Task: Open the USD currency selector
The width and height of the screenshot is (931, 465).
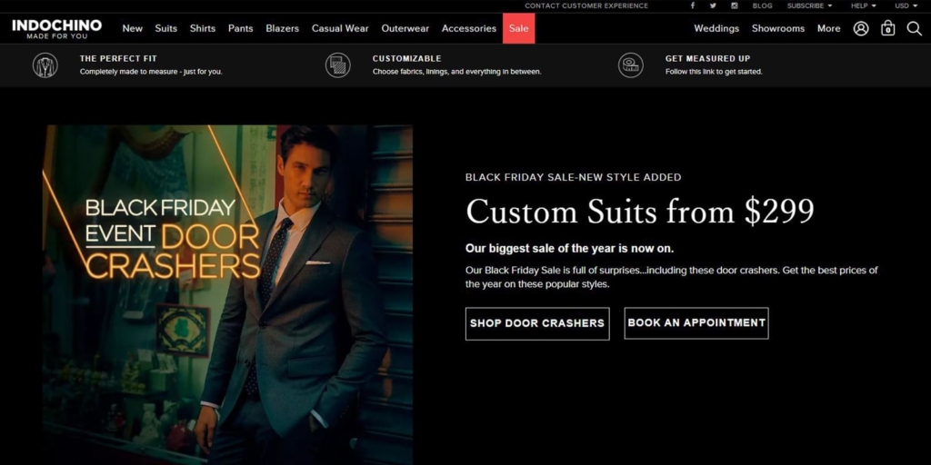Action: [906, 5]
